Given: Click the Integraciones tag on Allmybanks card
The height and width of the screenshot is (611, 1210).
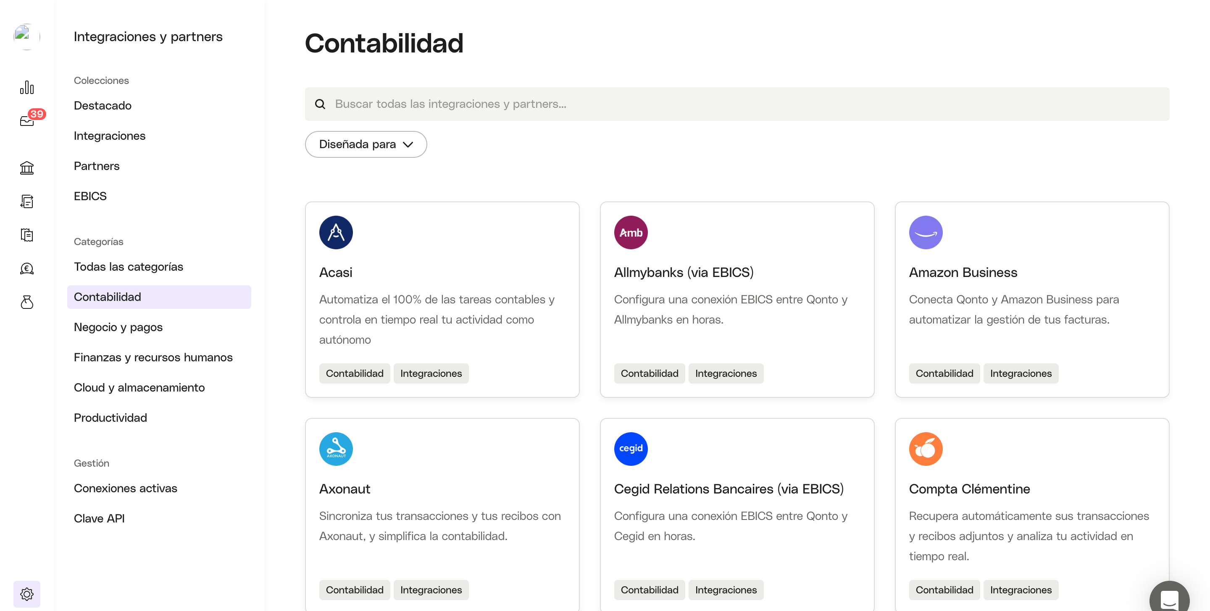Looking at the screenshot, I should click(726, 373).
